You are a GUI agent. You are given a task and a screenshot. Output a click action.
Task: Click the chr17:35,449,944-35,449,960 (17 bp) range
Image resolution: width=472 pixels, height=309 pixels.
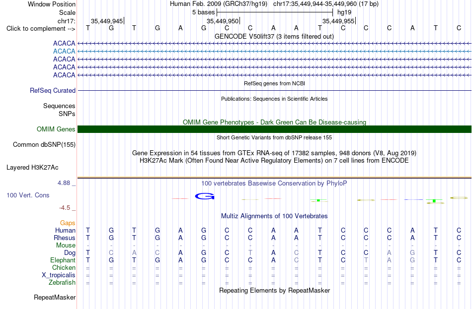(x=326, y=4)
